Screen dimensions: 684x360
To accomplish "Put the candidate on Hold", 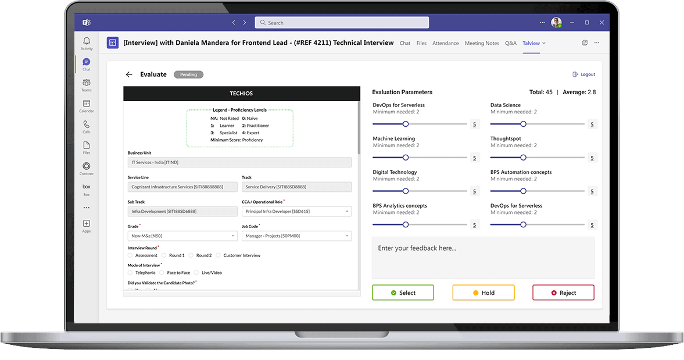I will 484,293.
